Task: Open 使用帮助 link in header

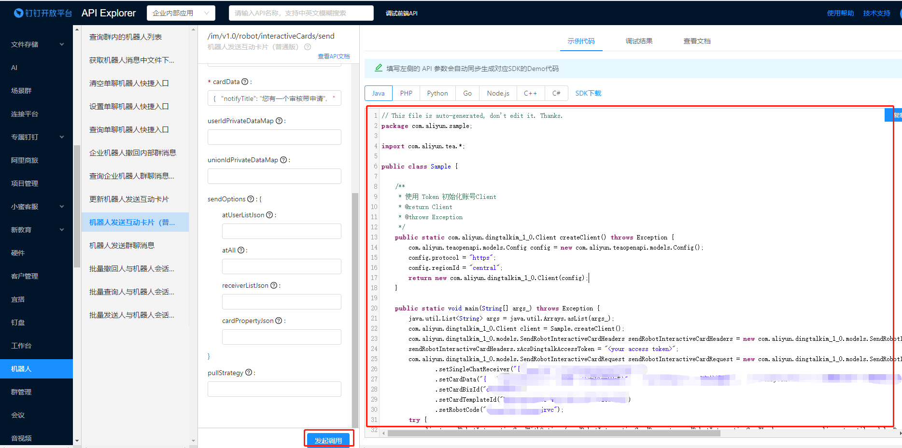Action: [840, 13]
